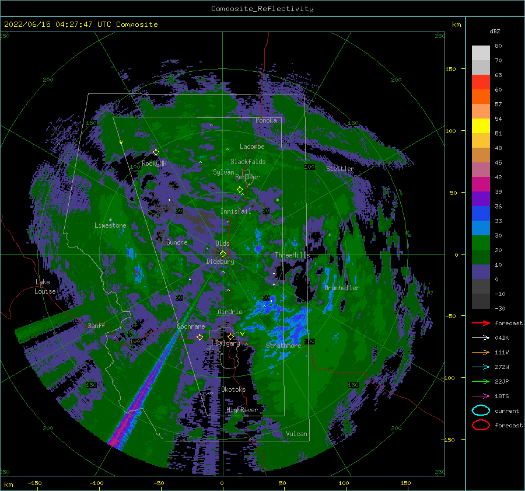525x491 pixels.
Task: Click the Okotoks city label
Action: click(233, 389)
